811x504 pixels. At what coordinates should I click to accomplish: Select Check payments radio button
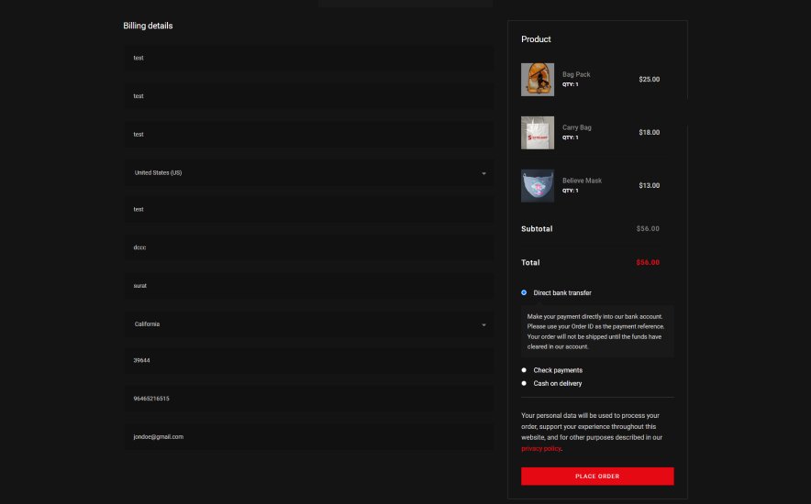[x=524, y=370]
